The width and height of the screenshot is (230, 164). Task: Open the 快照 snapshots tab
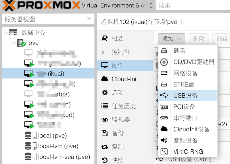pyautogui.click(x=125, y=160)
